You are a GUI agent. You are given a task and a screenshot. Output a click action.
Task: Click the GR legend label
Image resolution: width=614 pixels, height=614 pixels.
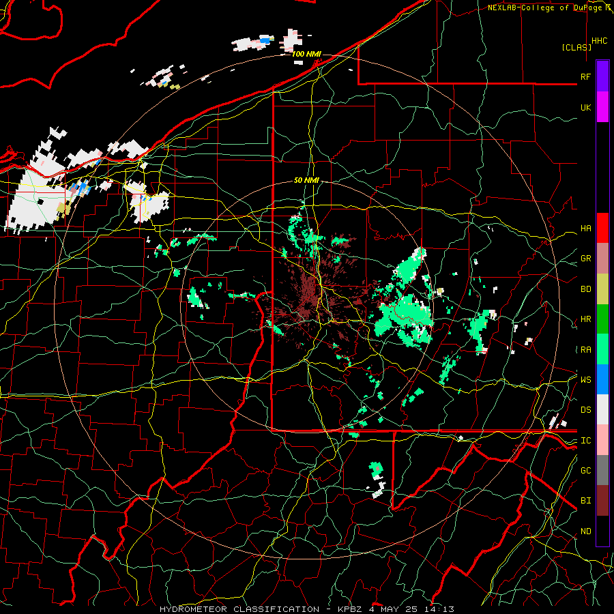click(585, 259)
